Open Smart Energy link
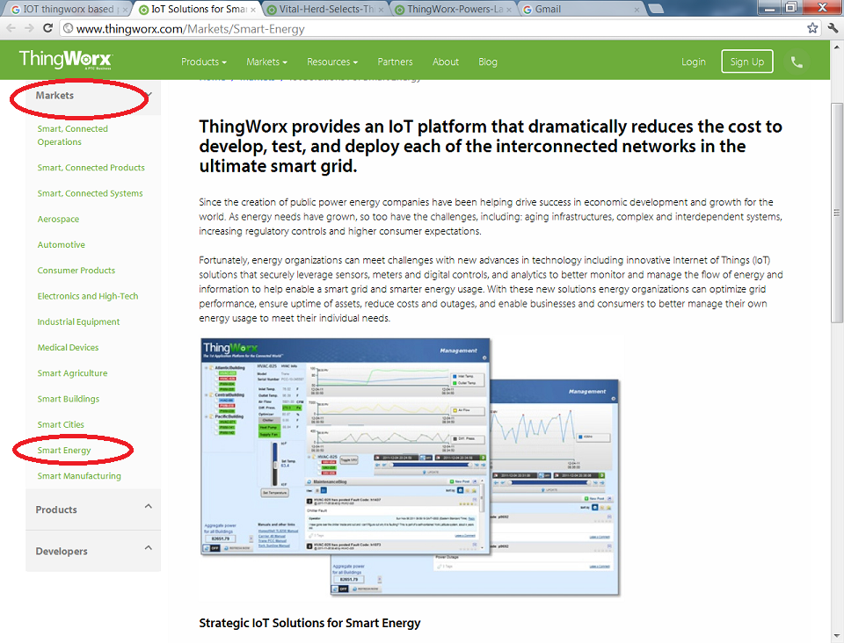Image resolution: width=844 pixels, height=643 pixels. pos(64,451)
